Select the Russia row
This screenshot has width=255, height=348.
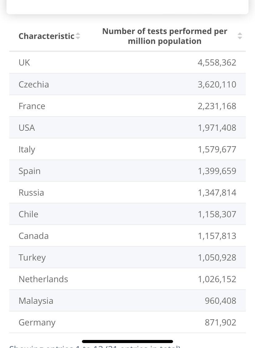(127, 193)
